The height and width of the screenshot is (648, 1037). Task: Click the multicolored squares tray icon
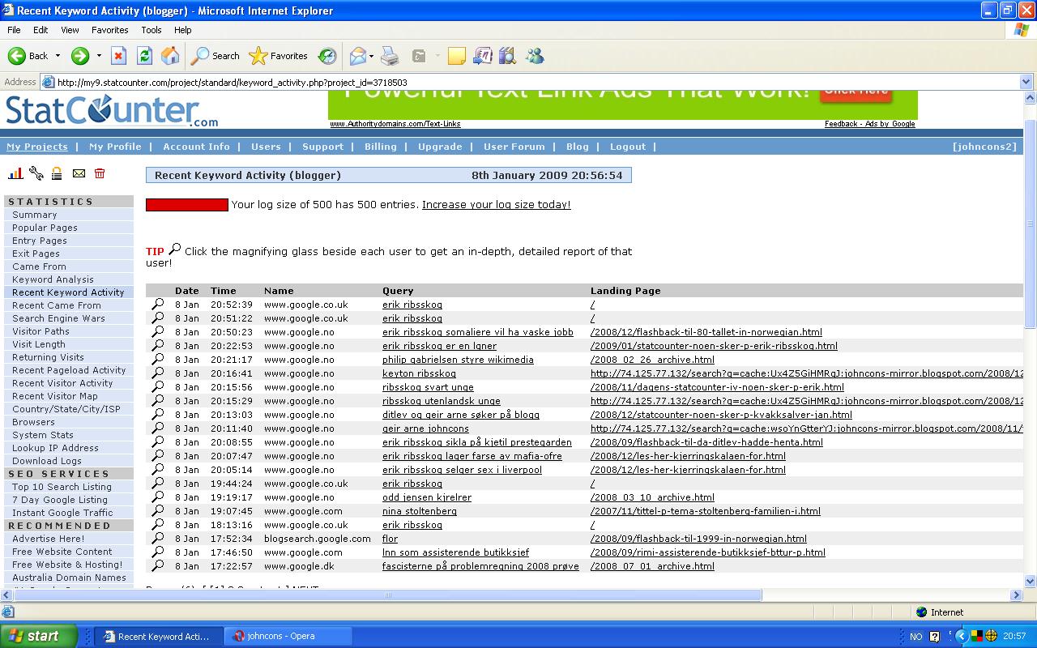point(978,636)
